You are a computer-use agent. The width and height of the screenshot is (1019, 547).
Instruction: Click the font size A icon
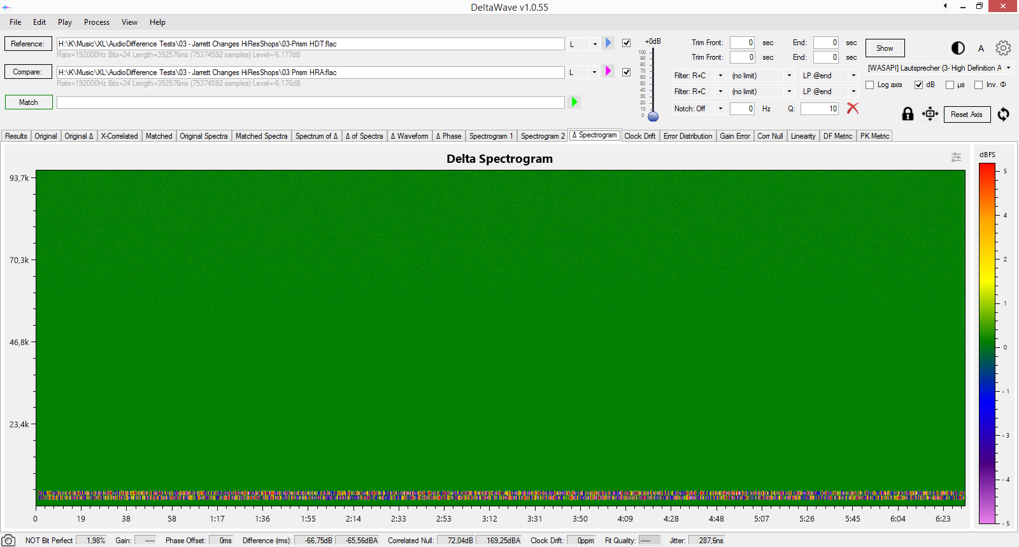pos(981,48)
